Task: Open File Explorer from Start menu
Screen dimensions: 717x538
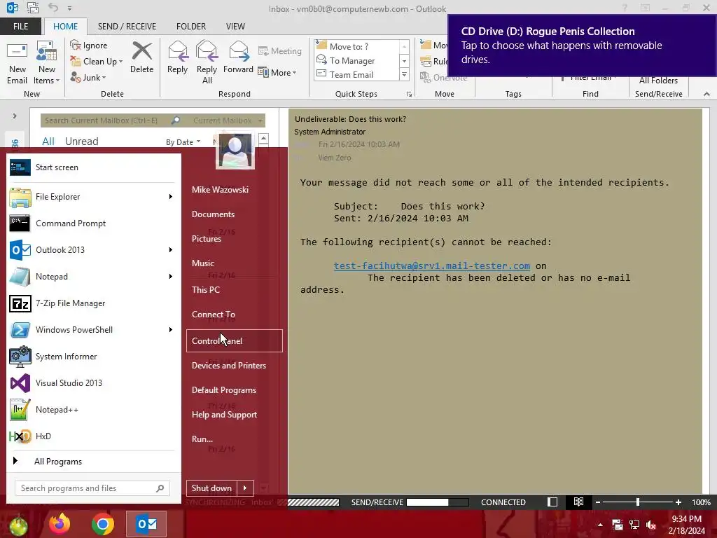Action: click(x=87, y=197)
